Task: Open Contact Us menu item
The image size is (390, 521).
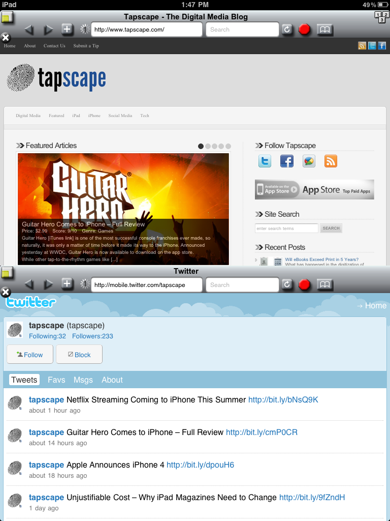Action: coord(54,46)
